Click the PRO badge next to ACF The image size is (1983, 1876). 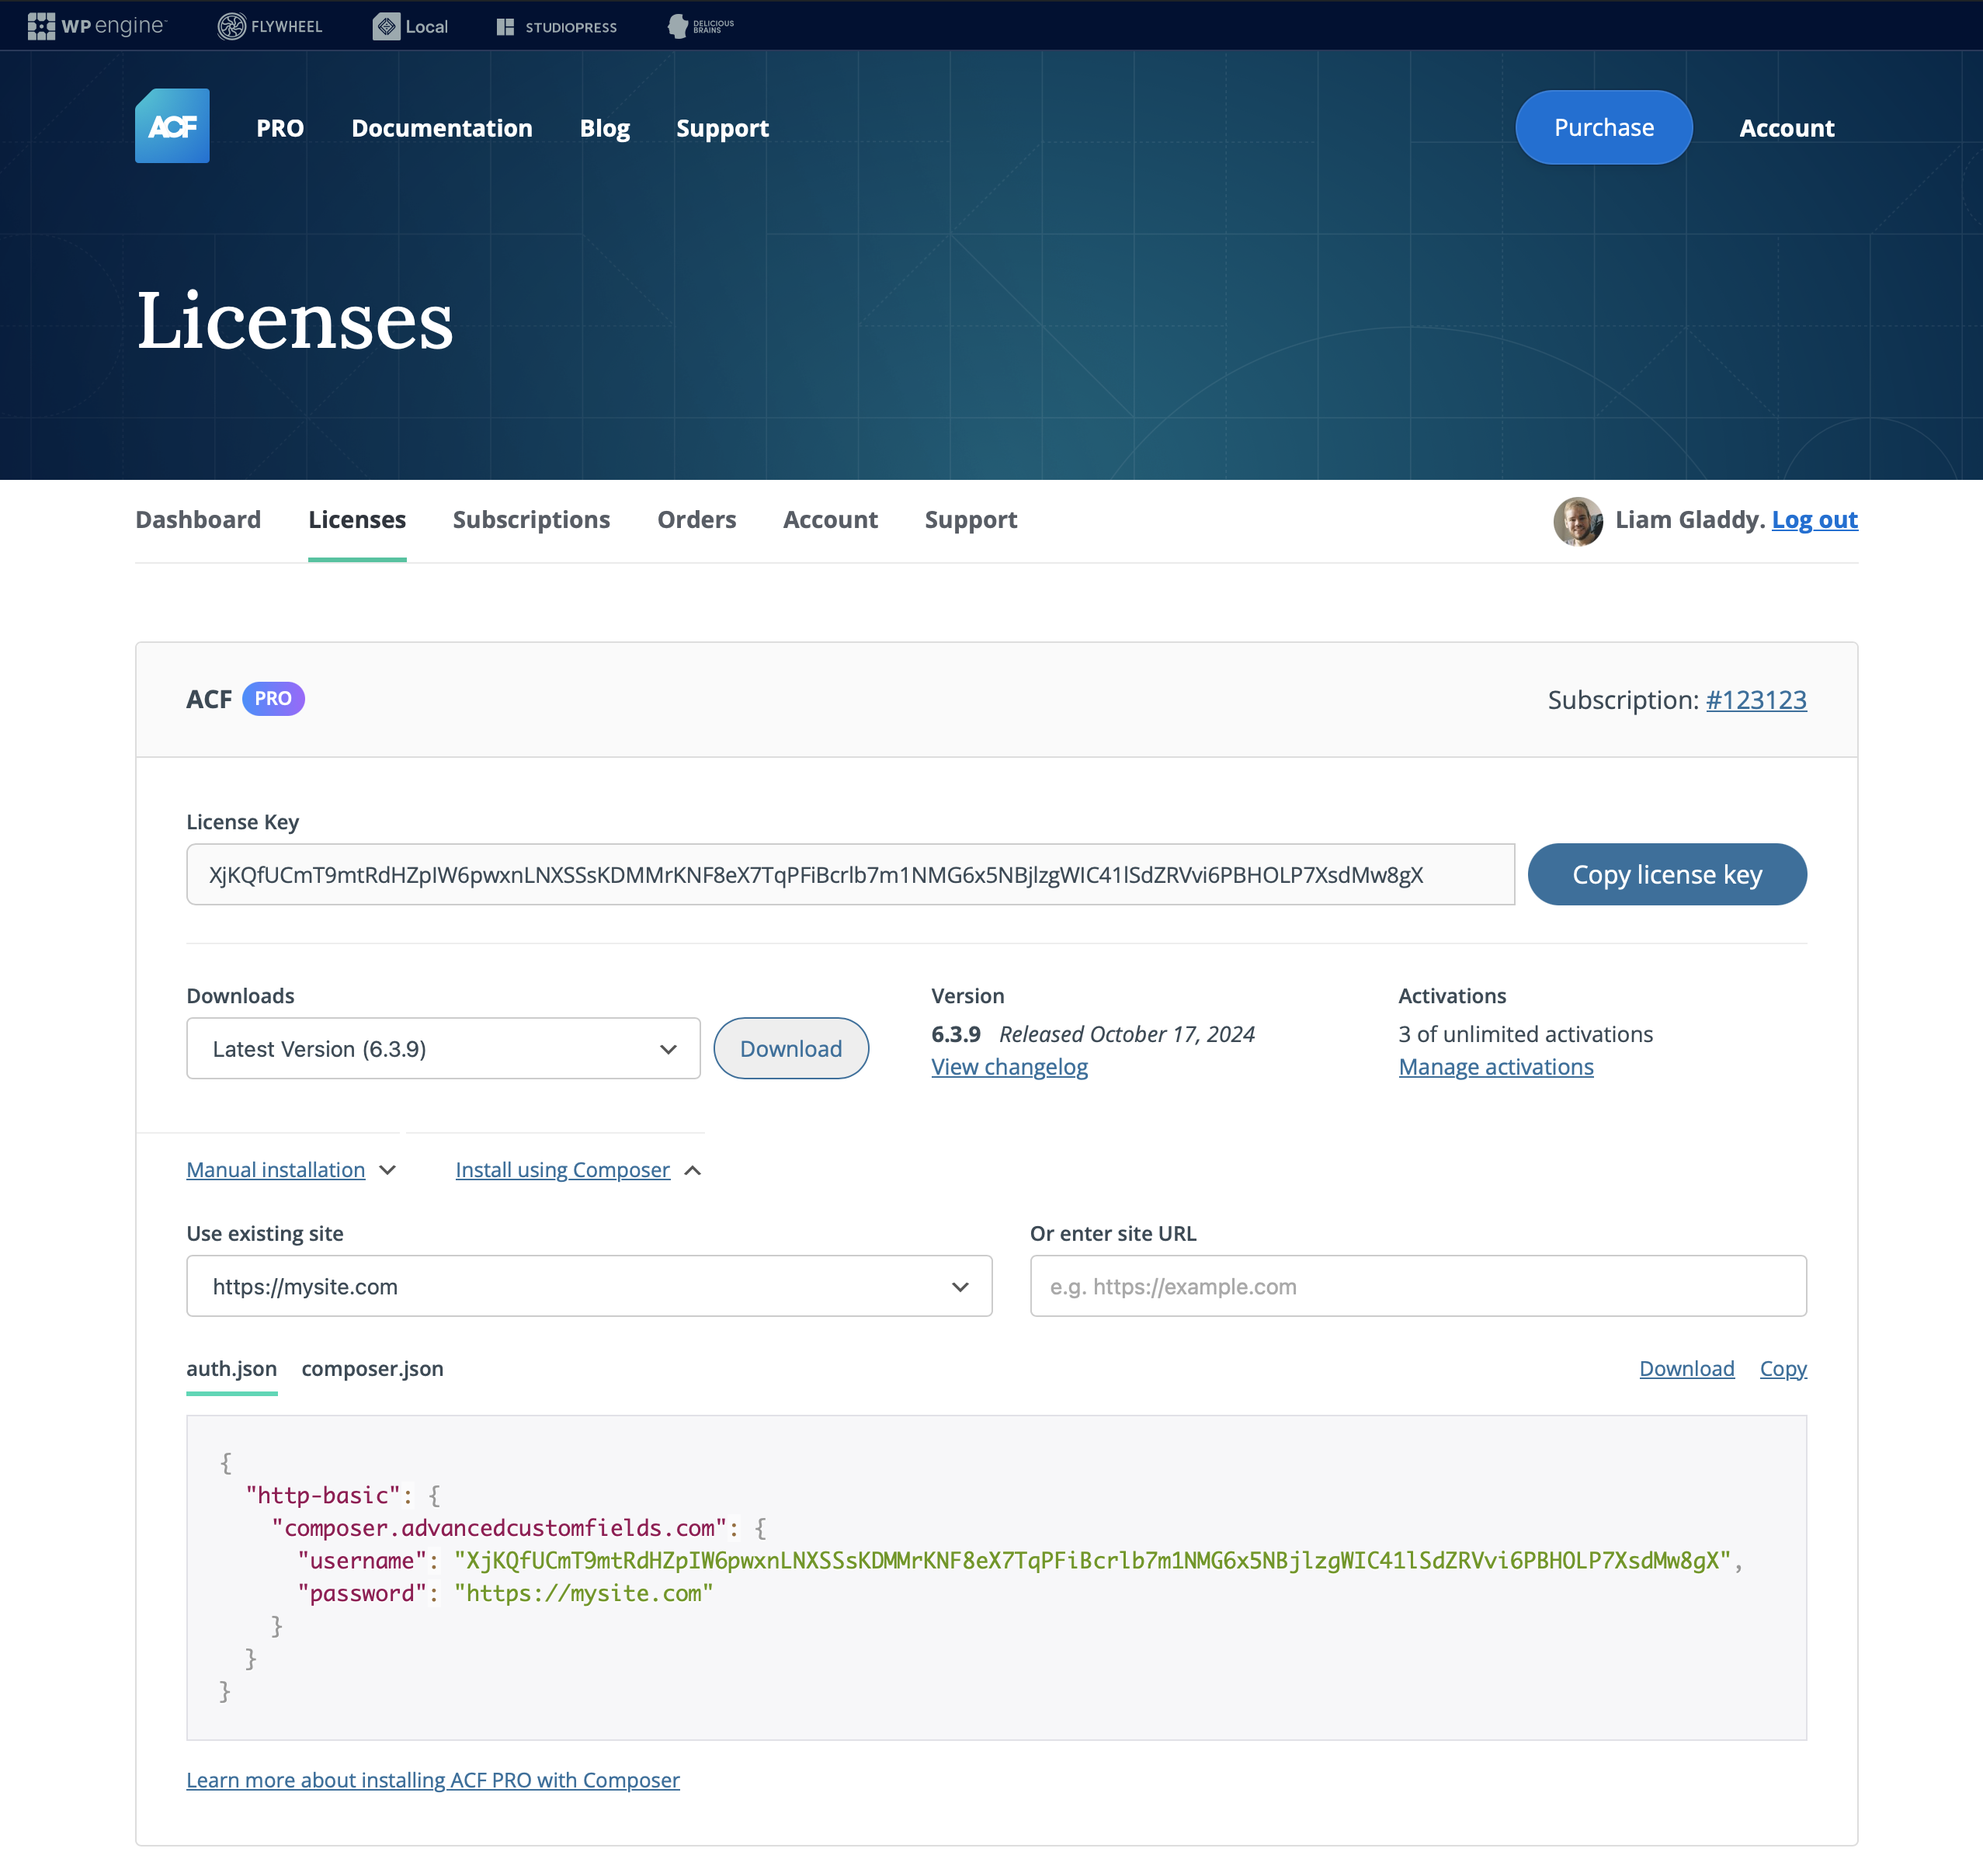click(272, 698)
